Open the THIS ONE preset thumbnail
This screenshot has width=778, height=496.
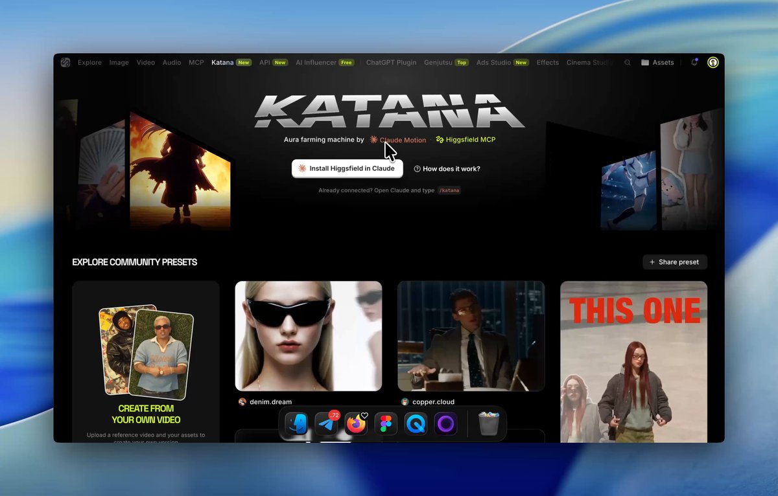pyautogui.click(x=634, y=362)
